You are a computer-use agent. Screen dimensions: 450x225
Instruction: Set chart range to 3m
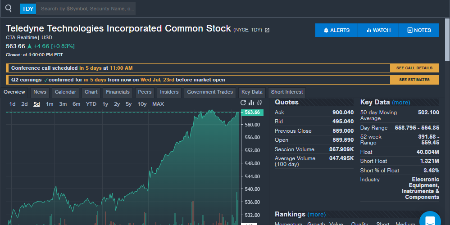pyautogui.click(x=63, y=104)
